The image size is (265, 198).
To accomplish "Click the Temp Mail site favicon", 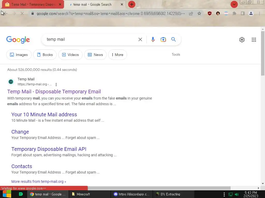I will coord(11,82).
